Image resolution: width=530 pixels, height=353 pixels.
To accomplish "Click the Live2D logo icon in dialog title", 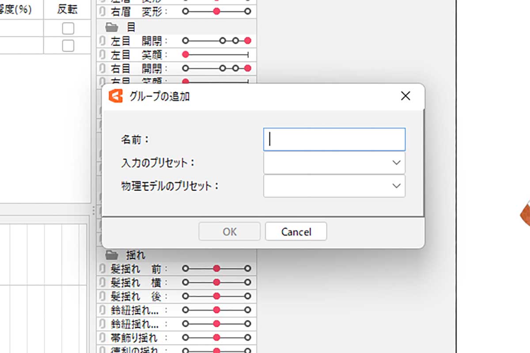I will tap(116, 96).
